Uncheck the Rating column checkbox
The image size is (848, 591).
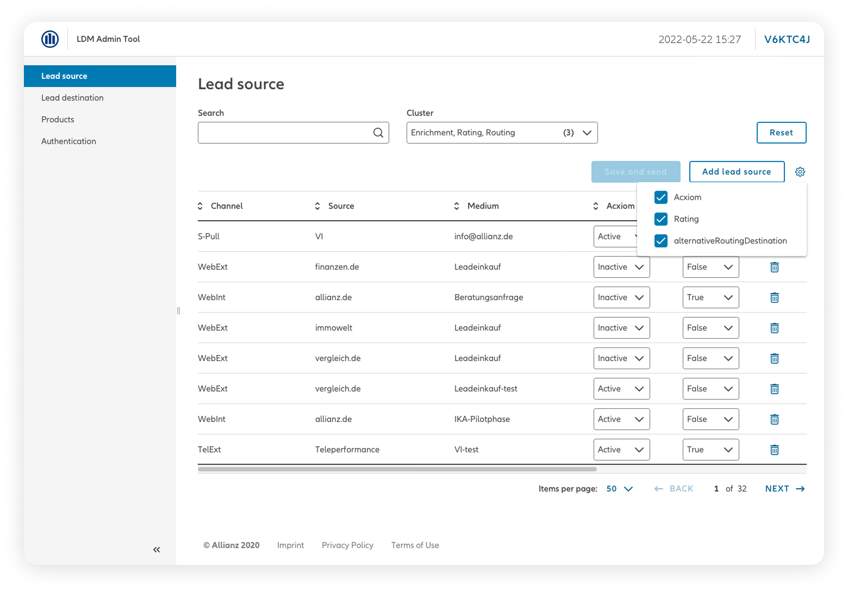[661, 219]
